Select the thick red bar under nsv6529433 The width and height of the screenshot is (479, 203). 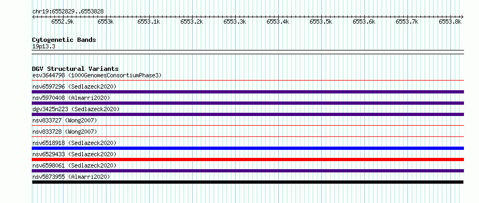tap(248, 160)
